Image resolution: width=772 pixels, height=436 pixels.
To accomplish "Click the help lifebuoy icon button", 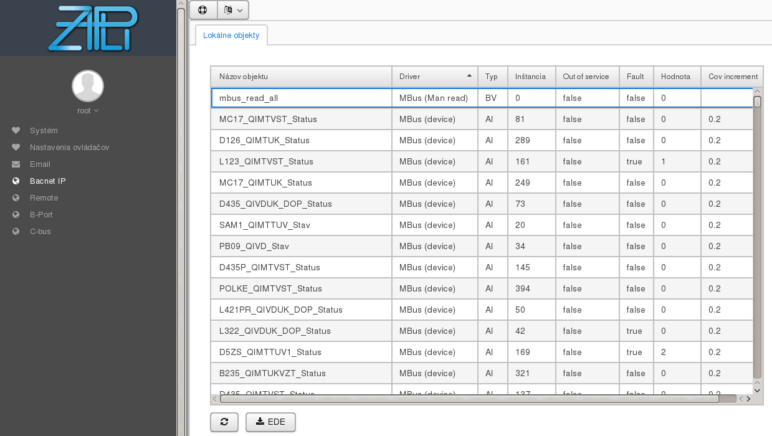I will [203, 10].
